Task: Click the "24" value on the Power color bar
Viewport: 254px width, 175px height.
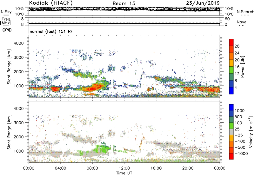Action: pyautogui.click(x=237, y=53)
